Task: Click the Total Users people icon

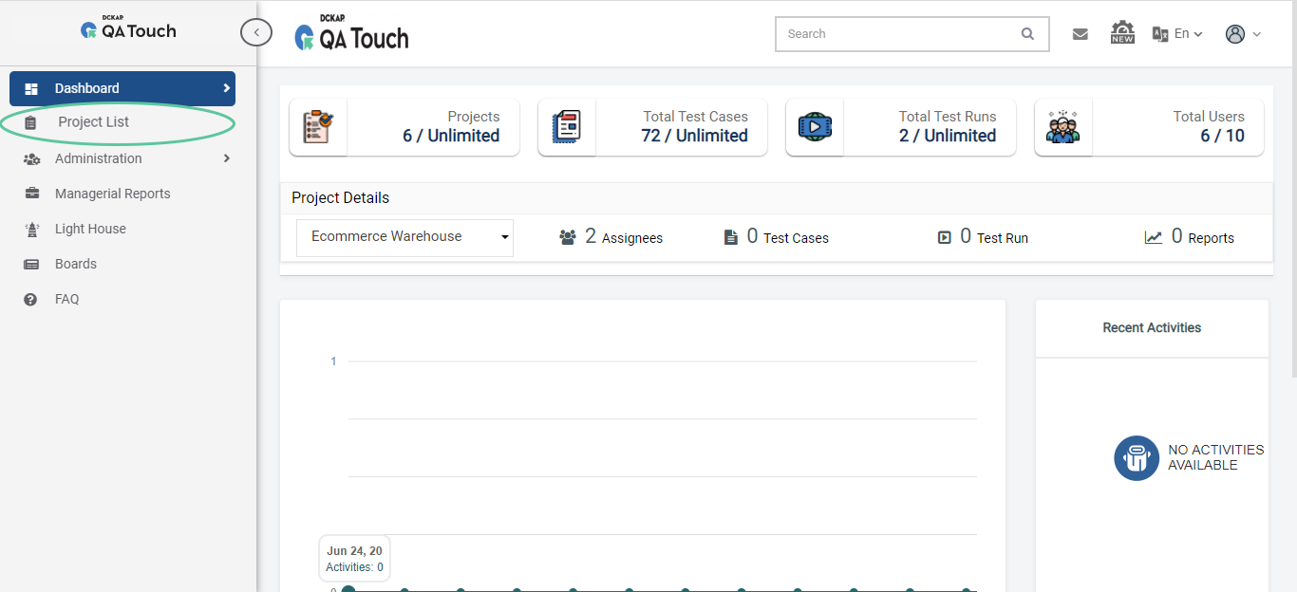Action: click(1062, 126)
